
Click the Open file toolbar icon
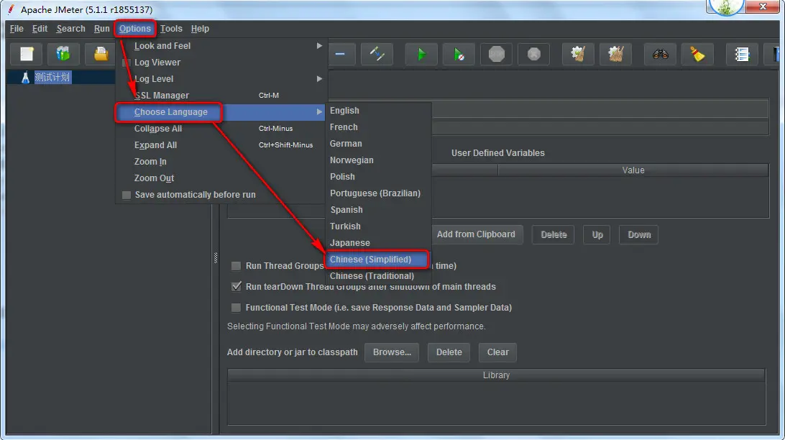point(101,53)
